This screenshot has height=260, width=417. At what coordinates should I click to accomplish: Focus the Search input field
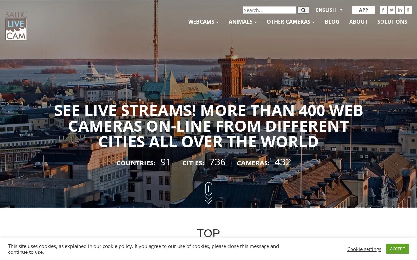click(x=269, y=10)
